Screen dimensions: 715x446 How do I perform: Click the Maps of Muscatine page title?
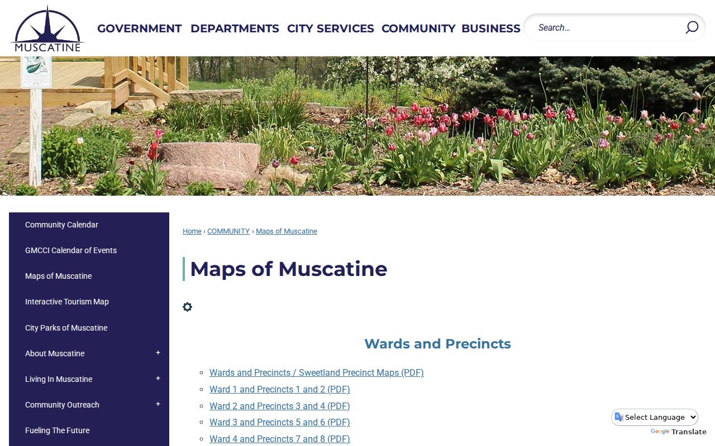point(289,269)
